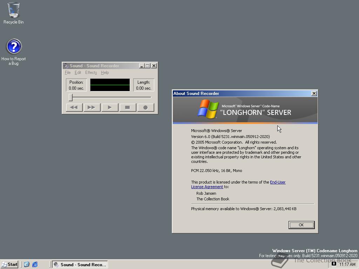359x269 pixels.
Task: Open the Effects menu in Sound Recorder
Action: click(91, 73)
